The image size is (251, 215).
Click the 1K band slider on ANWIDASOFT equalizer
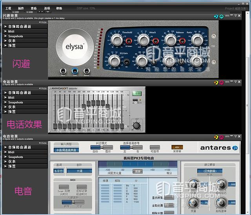[93, 103]
